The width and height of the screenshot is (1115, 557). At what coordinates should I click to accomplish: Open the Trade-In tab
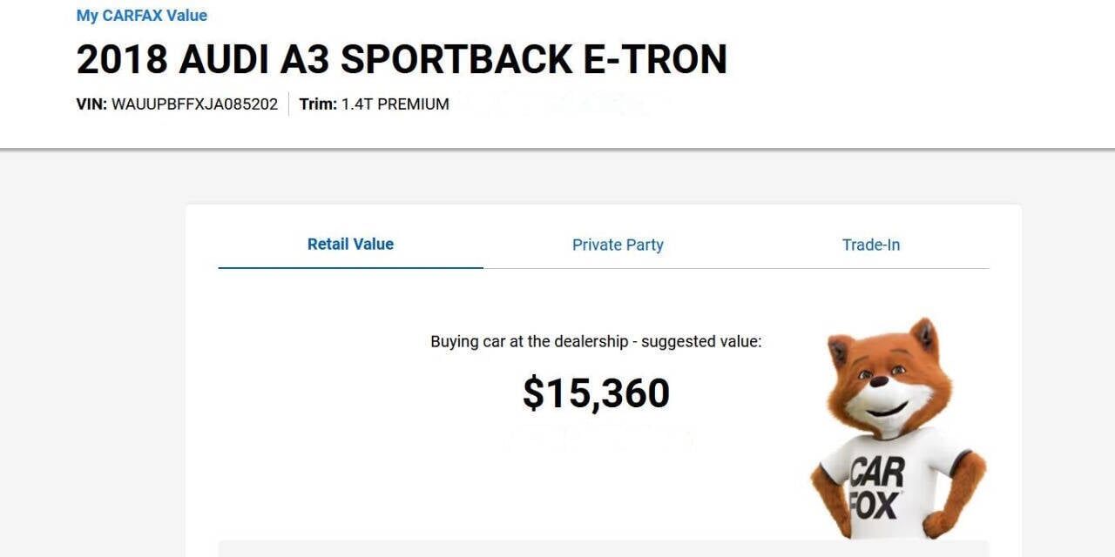[x=871, y=245]
